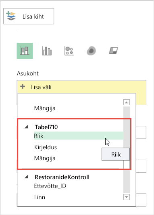Click the field list scrollbar track
The image size is (154, 215).
pyautogui.click(x=127, y=150)
